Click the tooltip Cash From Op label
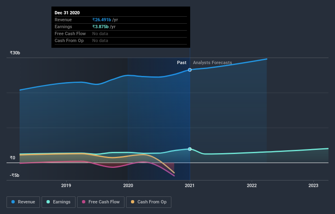335x214 pixels. pyautogui.click(x=69, y=40)
